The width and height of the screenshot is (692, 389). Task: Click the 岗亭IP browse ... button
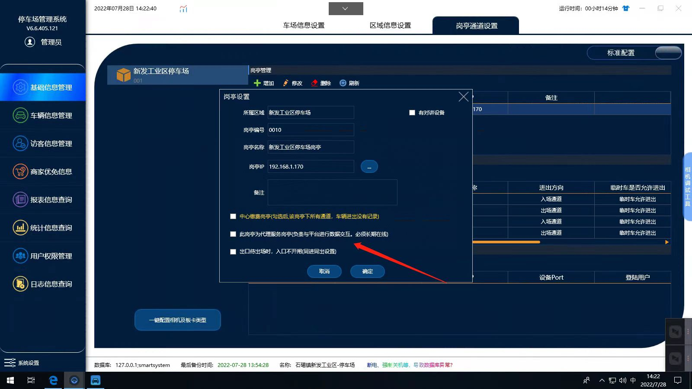coord(369,167)
